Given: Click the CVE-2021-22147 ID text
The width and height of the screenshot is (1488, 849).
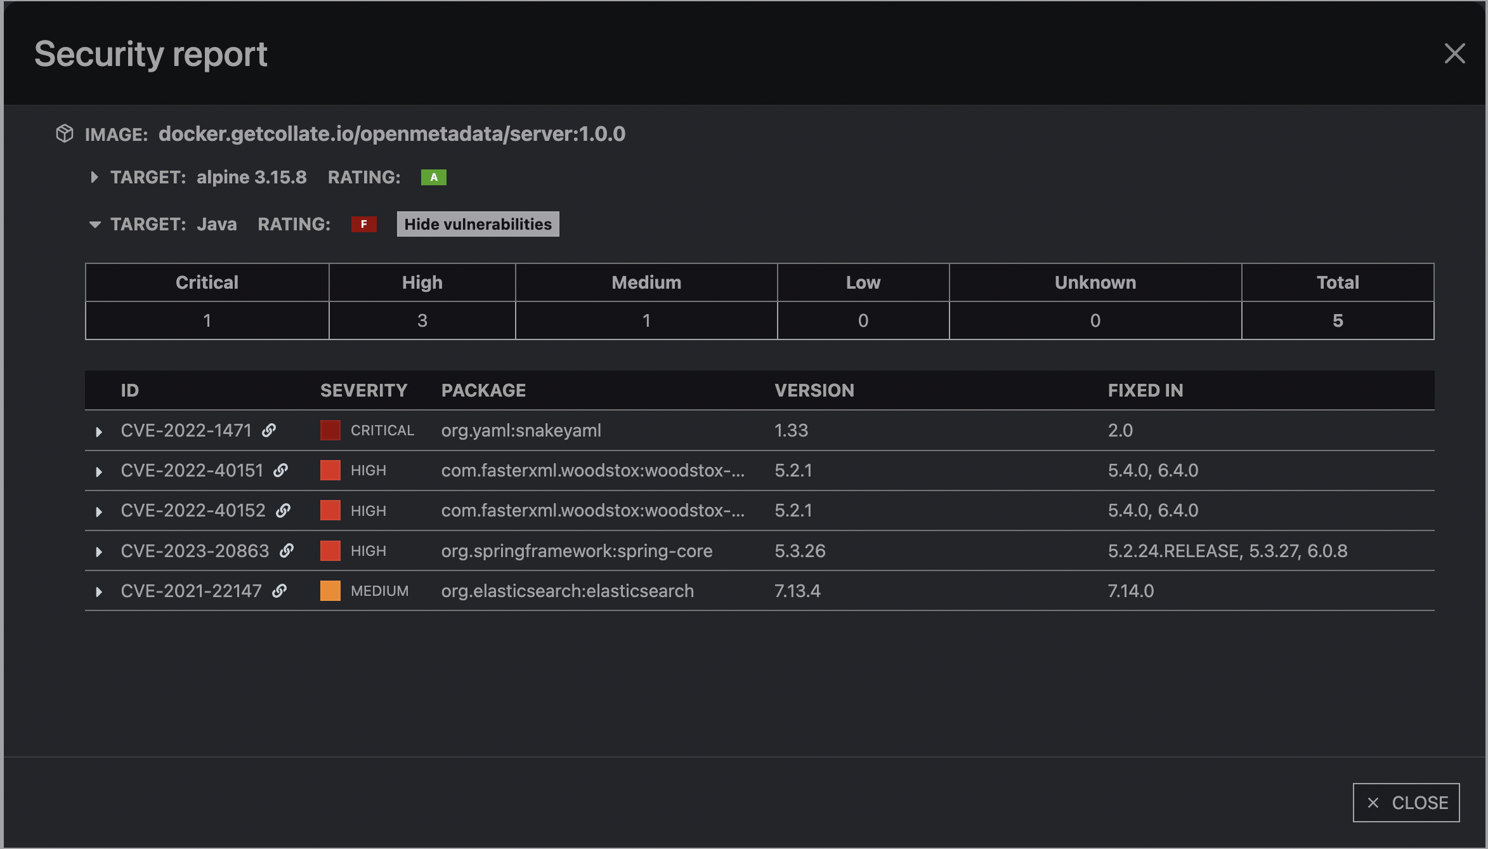Looking at the screenshot, I should (192, 591).
